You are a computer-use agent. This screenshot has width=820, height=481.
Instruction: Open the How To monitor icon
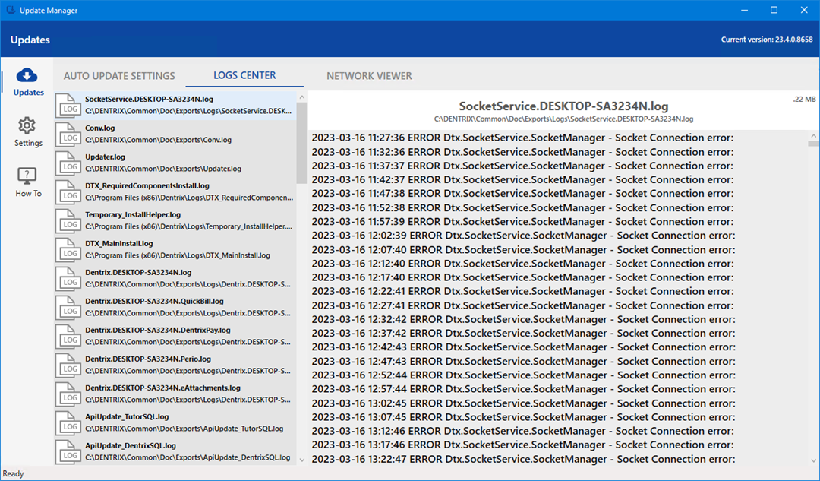pos(27,176)
